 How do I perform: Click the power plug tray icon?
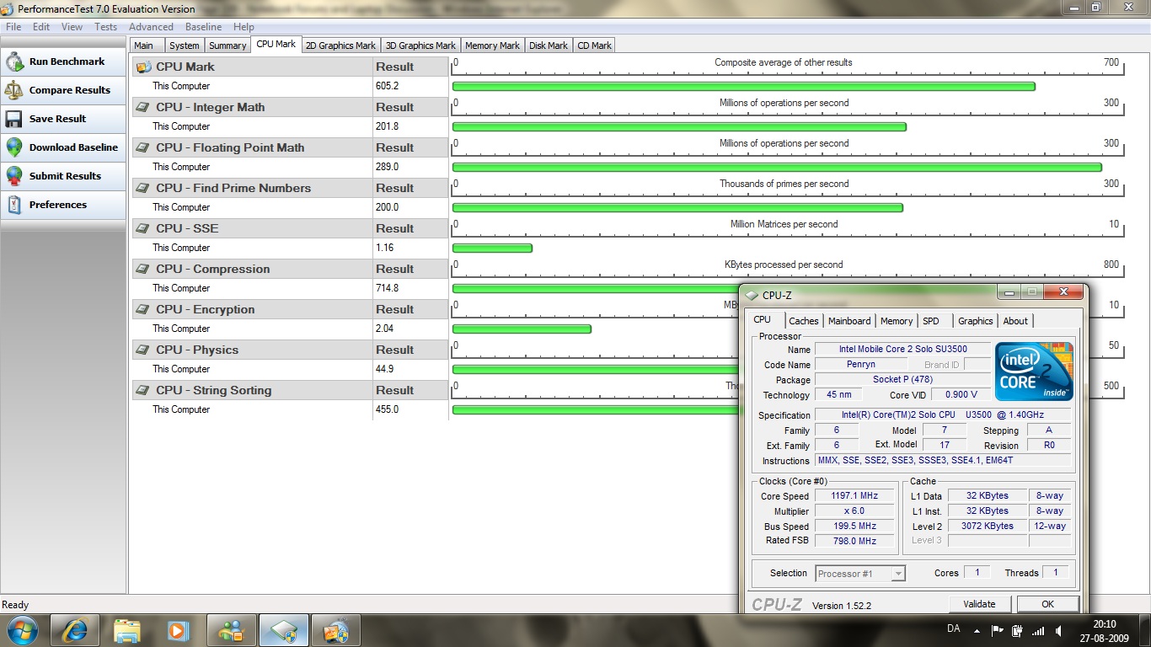tap(1018, 630)
